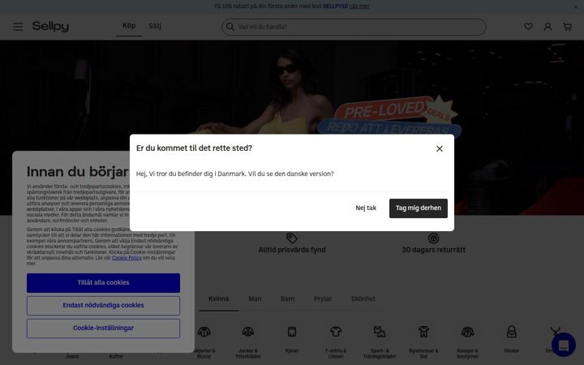584x365 pixels.
Task: Open the shopping cart
Action: tap(567, 27)
